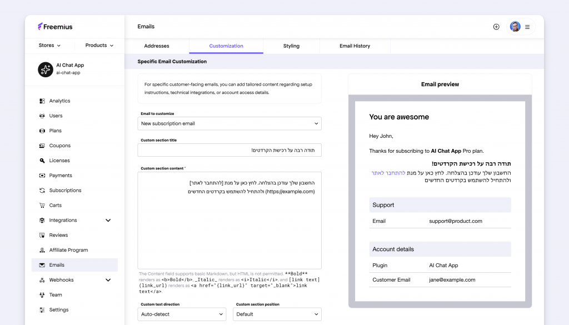The image size is (569, 325).
Task: Click support@product.com in preview
Action: click(456, 221)
